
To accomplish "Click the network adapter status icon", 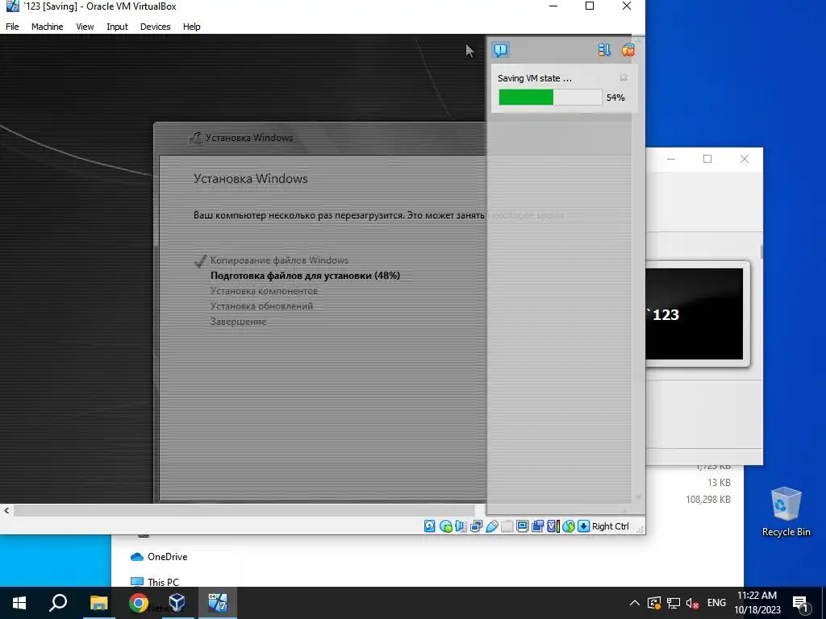I will [476, 526].
